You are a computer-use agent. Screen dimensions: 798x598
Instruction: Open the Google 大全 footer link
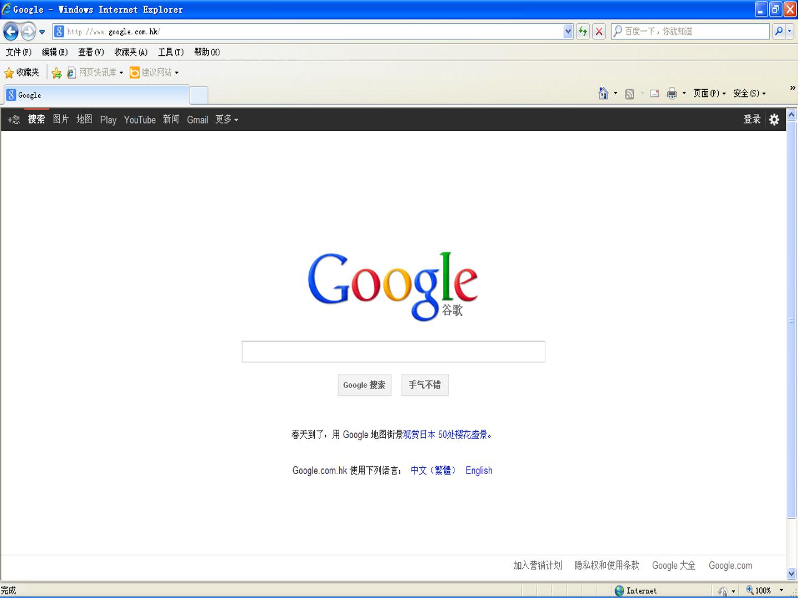click(x=673, y=565)
